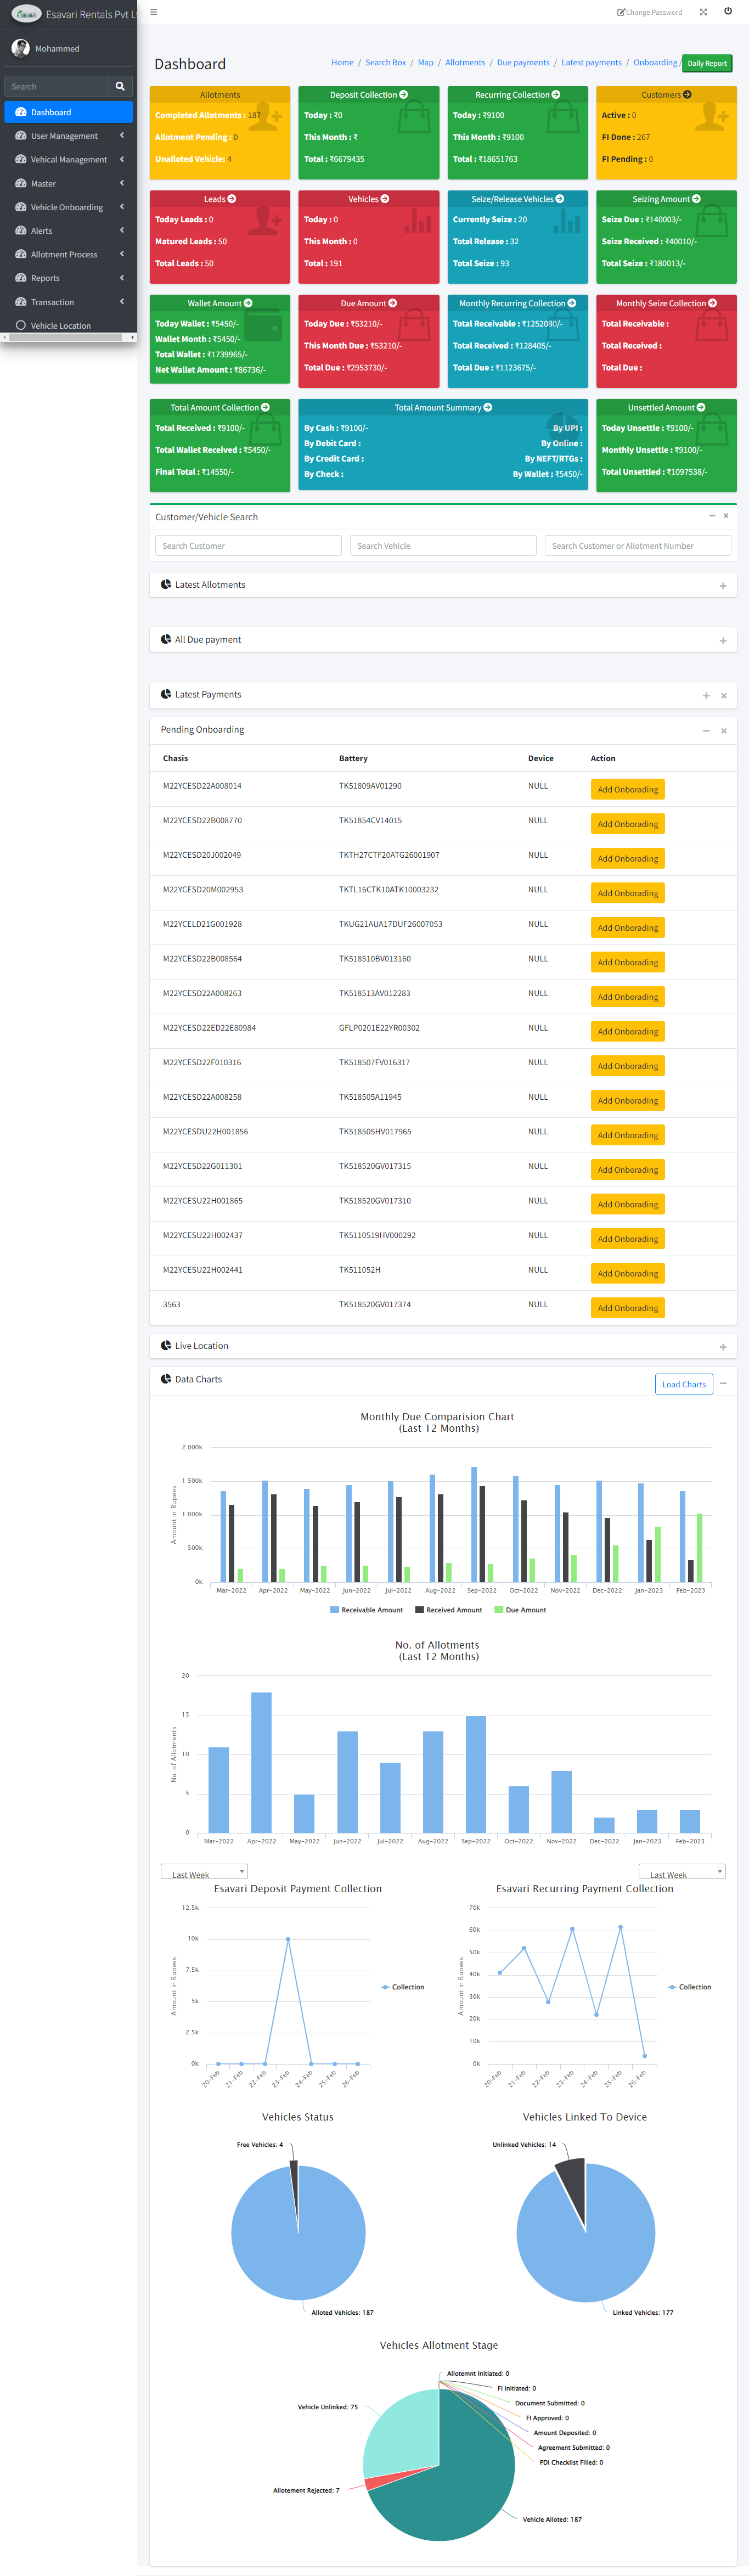The width and height of the screenshot is (749, 2576).
Task: Click Customers card arrow icon
Action: pyautogui.click(x=687, y=95)
